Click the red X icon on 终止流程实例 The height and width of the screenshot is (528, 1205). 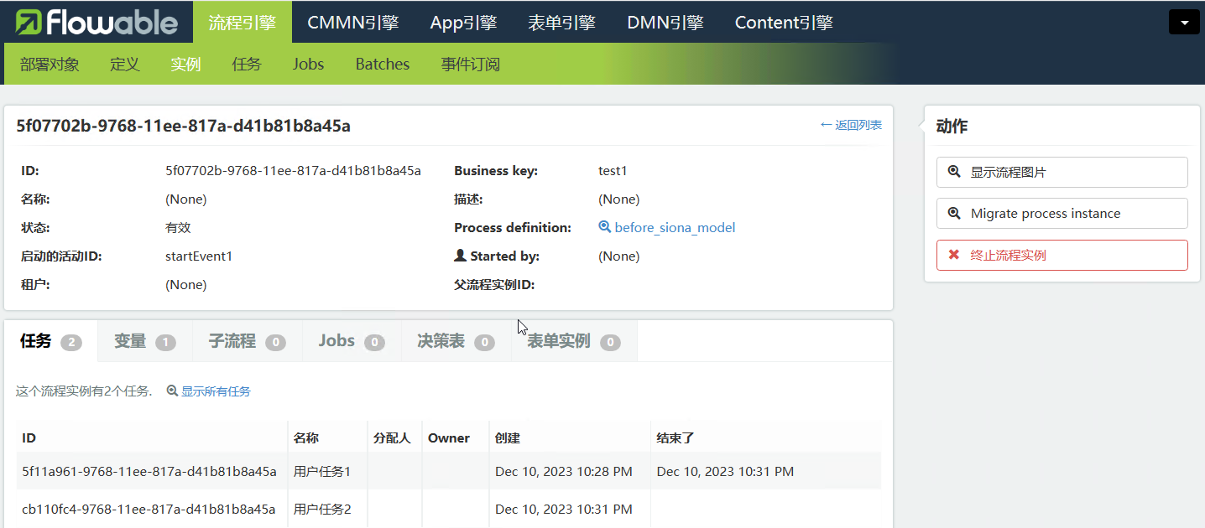click(x=954, y=256)
